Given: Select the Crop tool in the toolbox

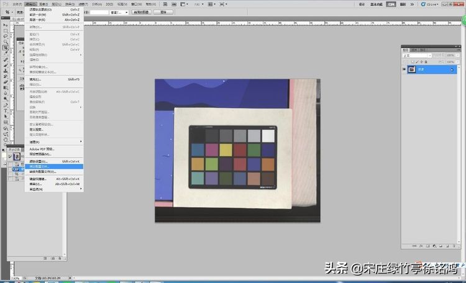Looking at the screenshot, I should [6, 48].
